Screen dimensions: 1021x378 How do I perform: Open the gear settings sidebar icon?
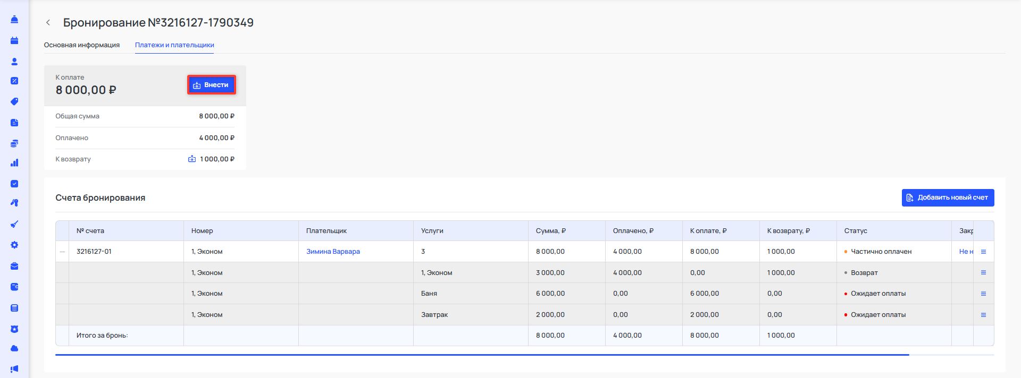click(x=14, y=245)
